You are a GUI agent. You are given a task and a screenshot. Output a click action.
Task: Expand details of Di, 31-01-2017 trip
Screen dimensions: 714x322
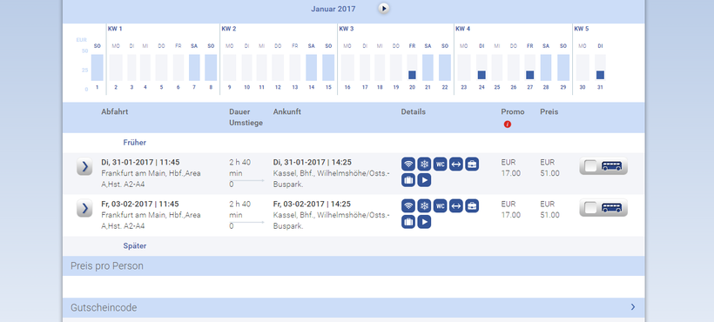[84, 166]
